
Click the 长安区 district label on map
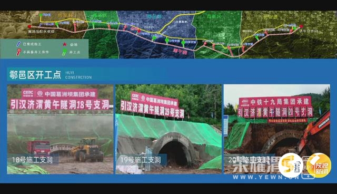pyautogui.click(x=271, y=17)
